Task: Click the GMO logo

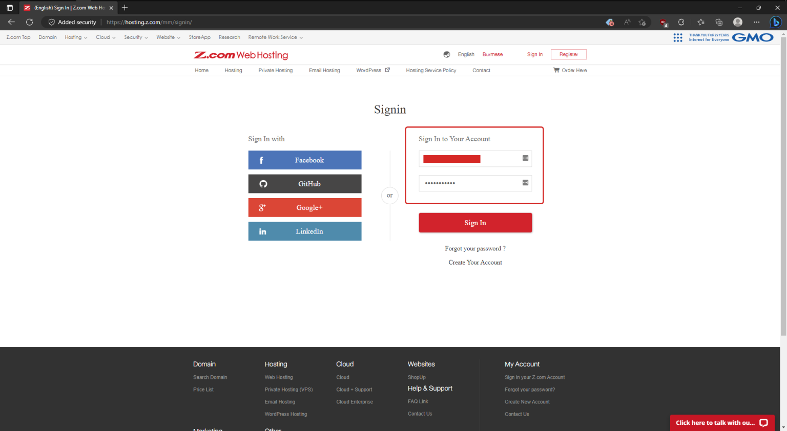Action: pyautogui.click(x=753, y=37)
